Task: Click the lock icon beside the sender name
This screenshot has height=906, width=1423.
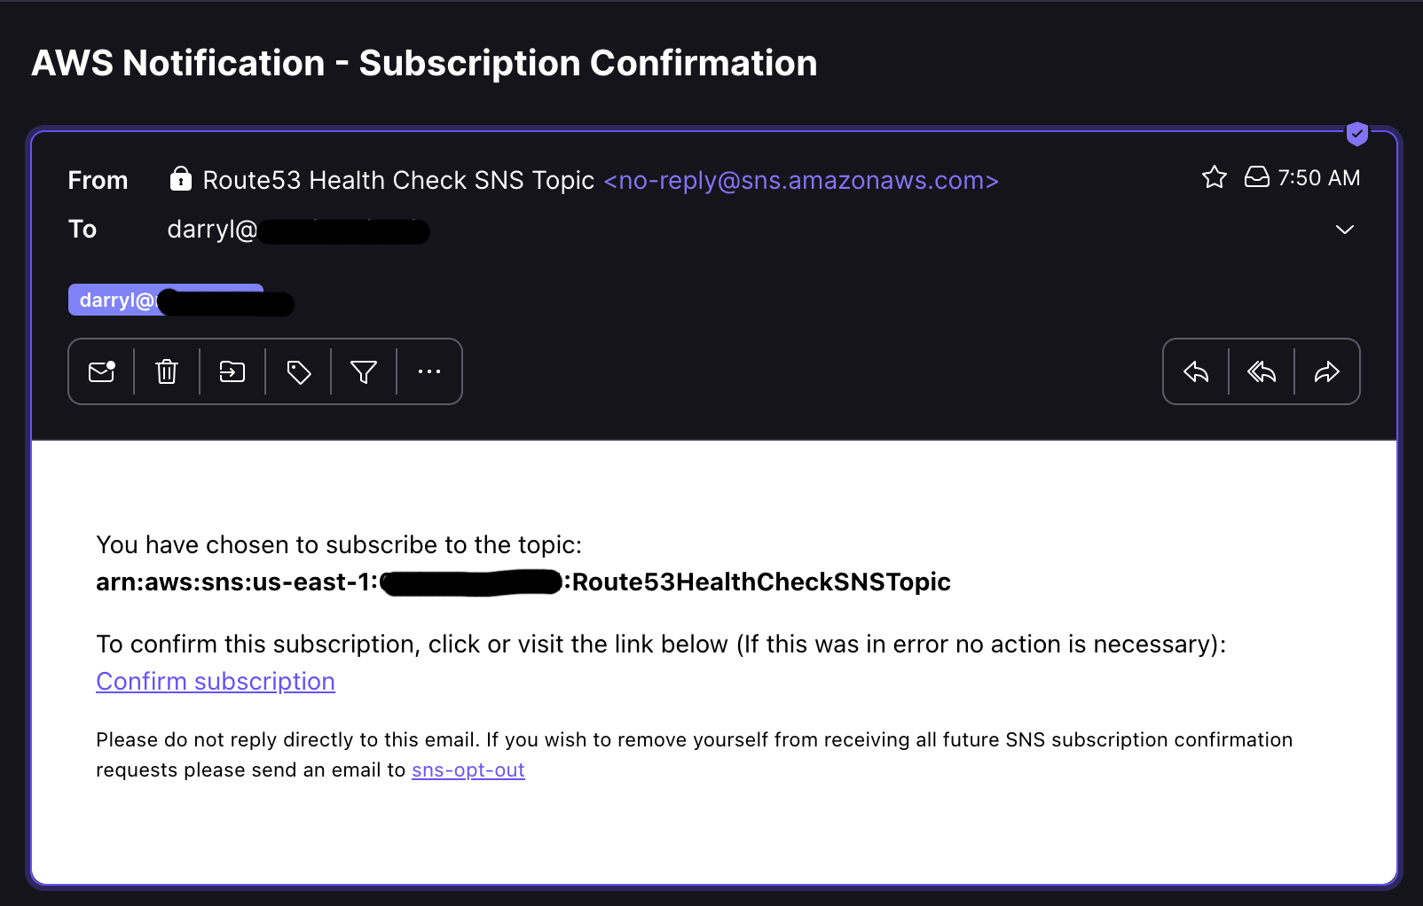Action: click(181, 179)
